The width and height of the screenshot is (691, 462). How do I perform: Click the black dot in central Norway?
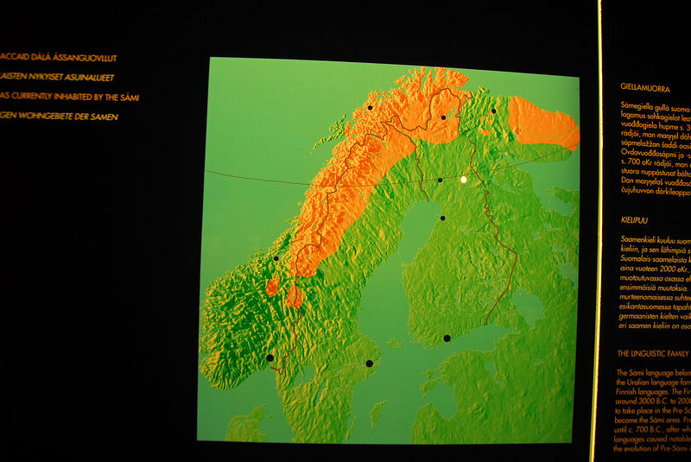point(276,258)
